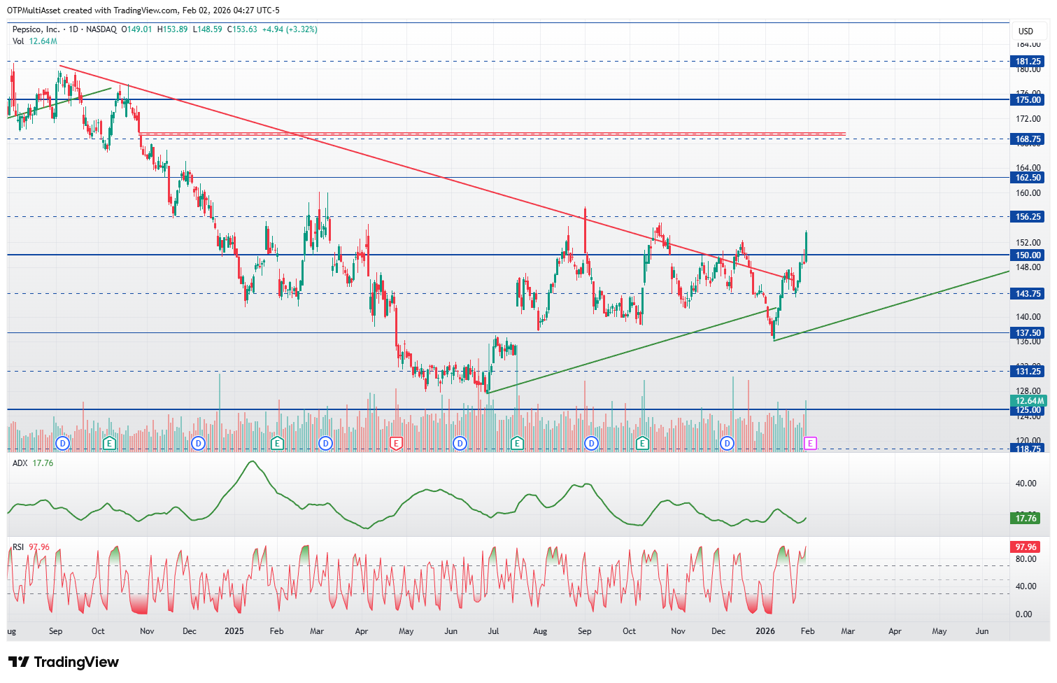
Task: Select the RSI indicator legend
Action: pos(31,547)
